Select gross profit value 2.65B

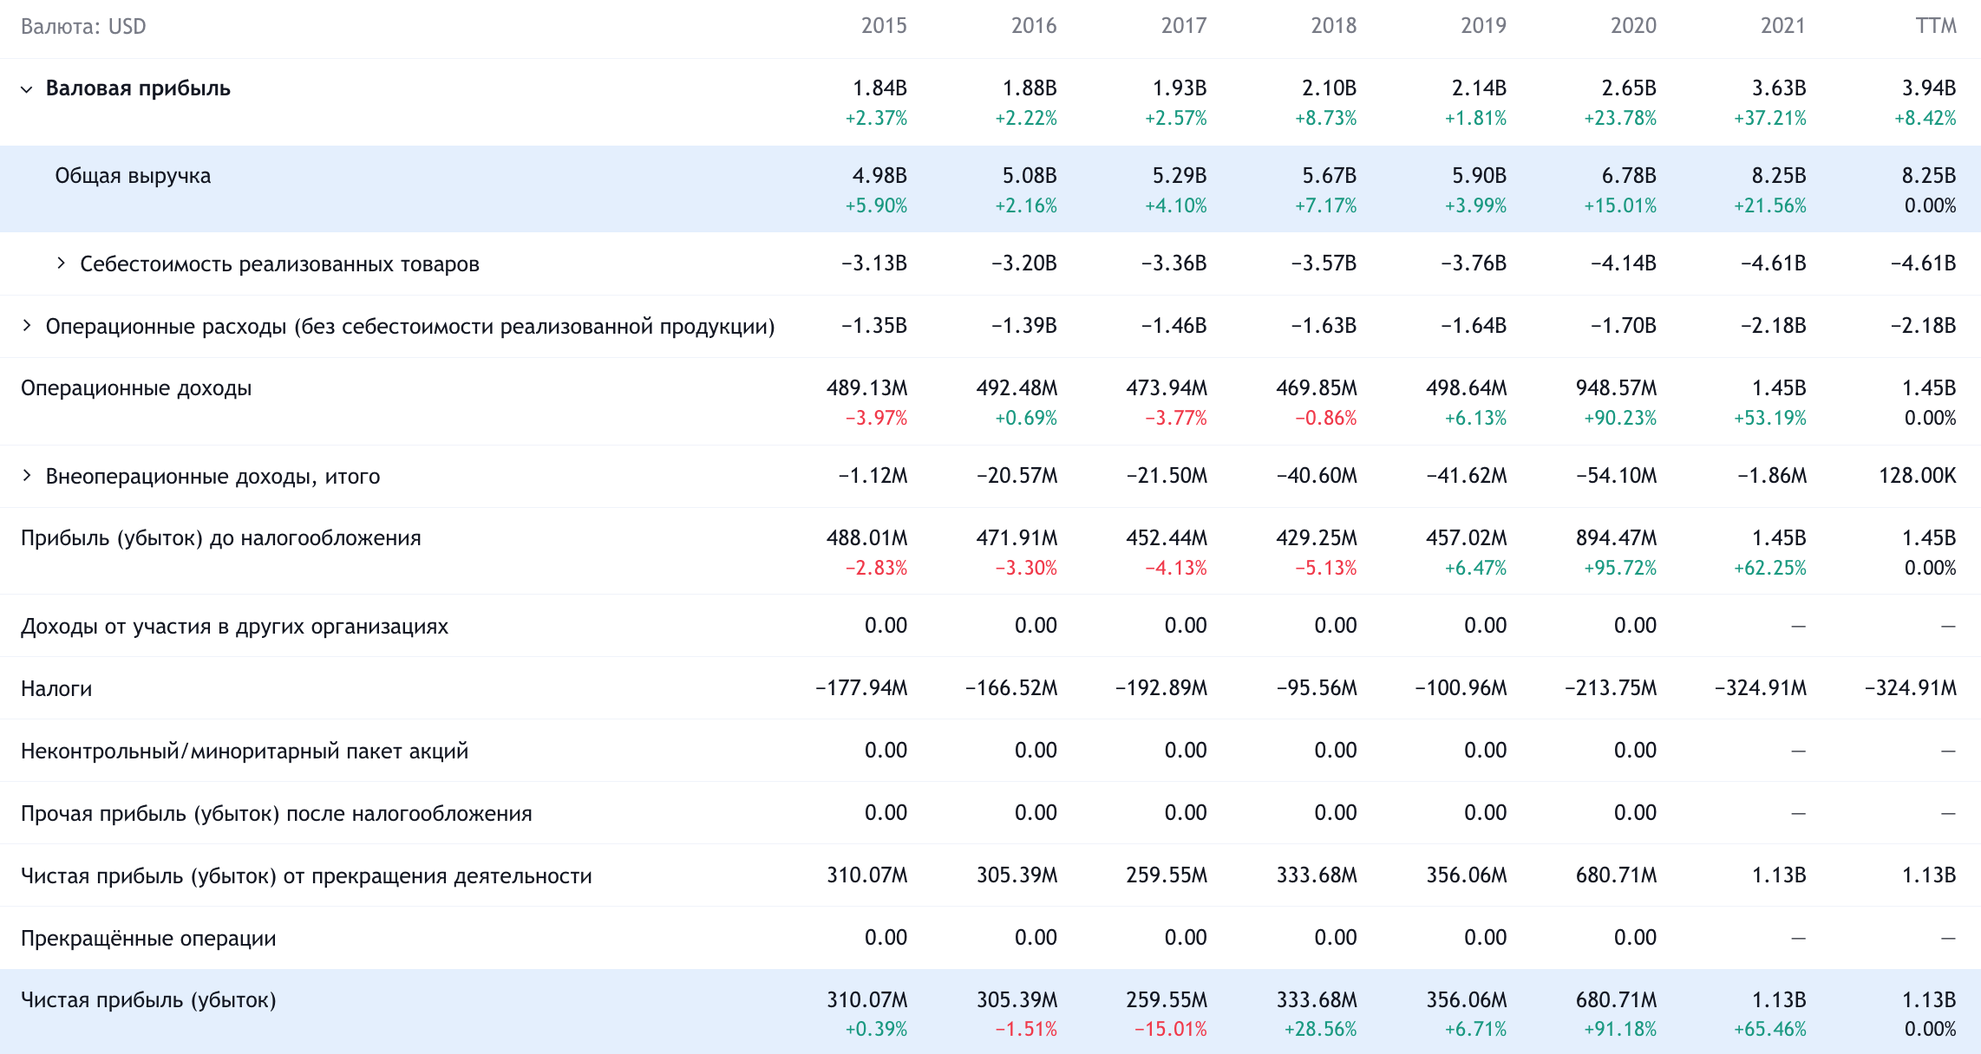(x=1629, y=88)
